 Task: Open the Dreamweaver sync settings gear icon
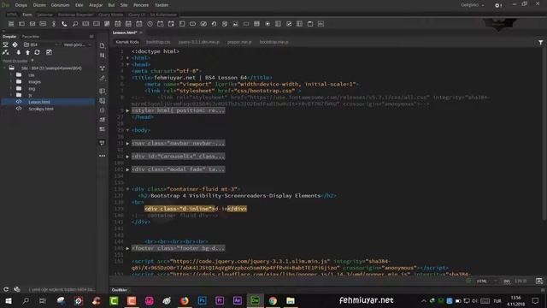click(497, 5)
